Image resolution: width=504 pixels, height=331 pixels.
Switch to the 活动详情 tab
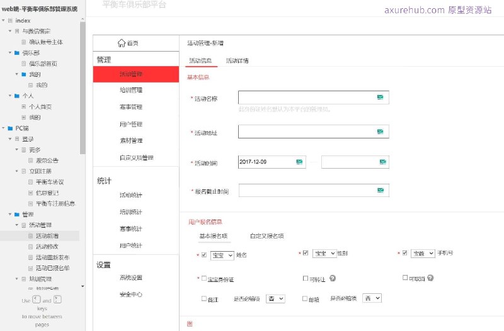pos(238,60)
